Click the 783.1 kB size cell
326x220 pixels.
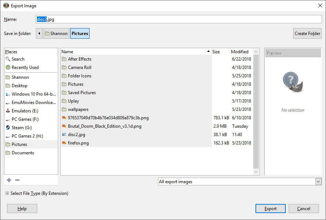(221, 118)
